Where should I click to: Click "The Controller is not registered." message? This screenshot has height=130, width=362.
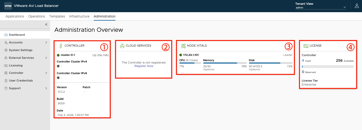(x=144, y=62)
